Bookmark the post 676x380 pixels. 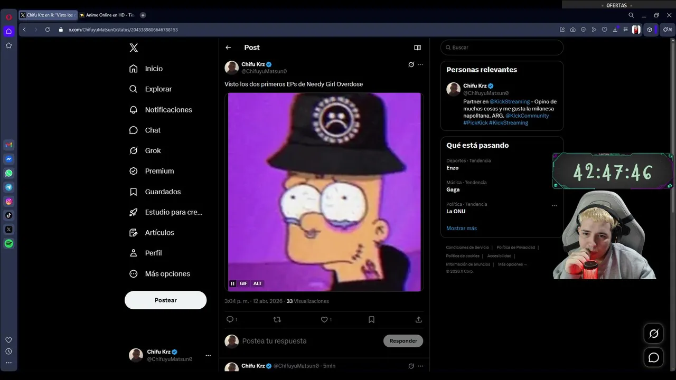(x=371, y=319)
